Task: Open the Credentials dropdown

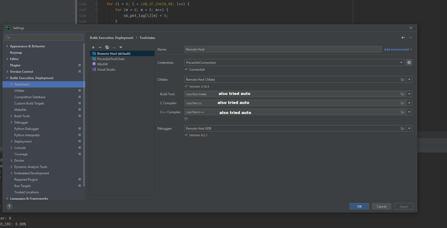Action: (x=401, y=63)
